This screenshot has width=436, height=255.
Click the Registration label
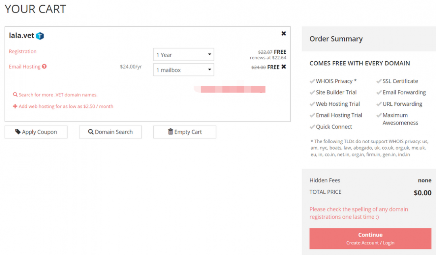click(x=23, y=52)
